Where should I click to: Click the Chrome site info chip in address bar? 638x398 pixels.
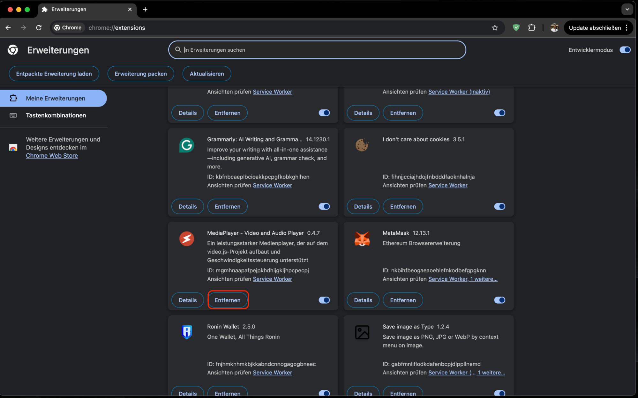(68, 28)
